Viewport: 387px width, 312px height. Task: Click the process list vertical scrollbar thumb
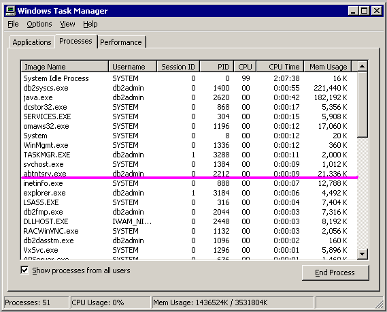click(x=362, y=104)
